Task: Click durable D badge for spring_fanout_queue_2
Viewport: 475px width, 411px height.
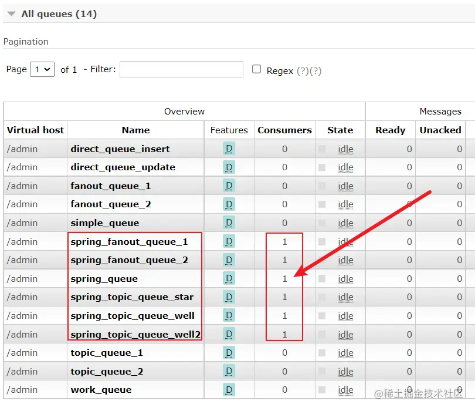Action: click(229, 260)
